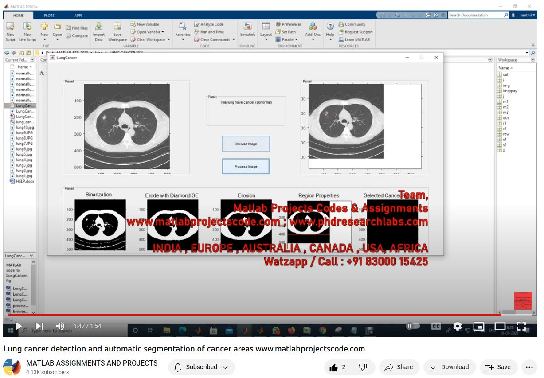
Task: Click the Workspace Name column header
Action: (505, 68)
